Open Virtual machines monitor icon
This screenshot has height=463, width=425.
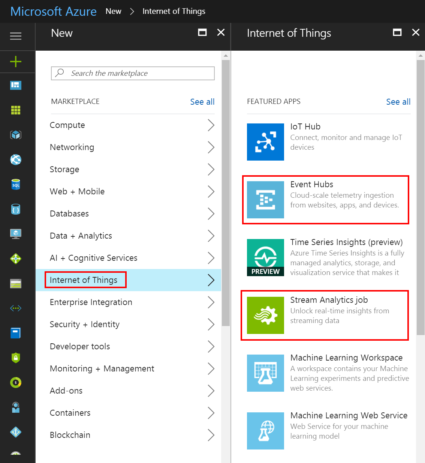16,234
